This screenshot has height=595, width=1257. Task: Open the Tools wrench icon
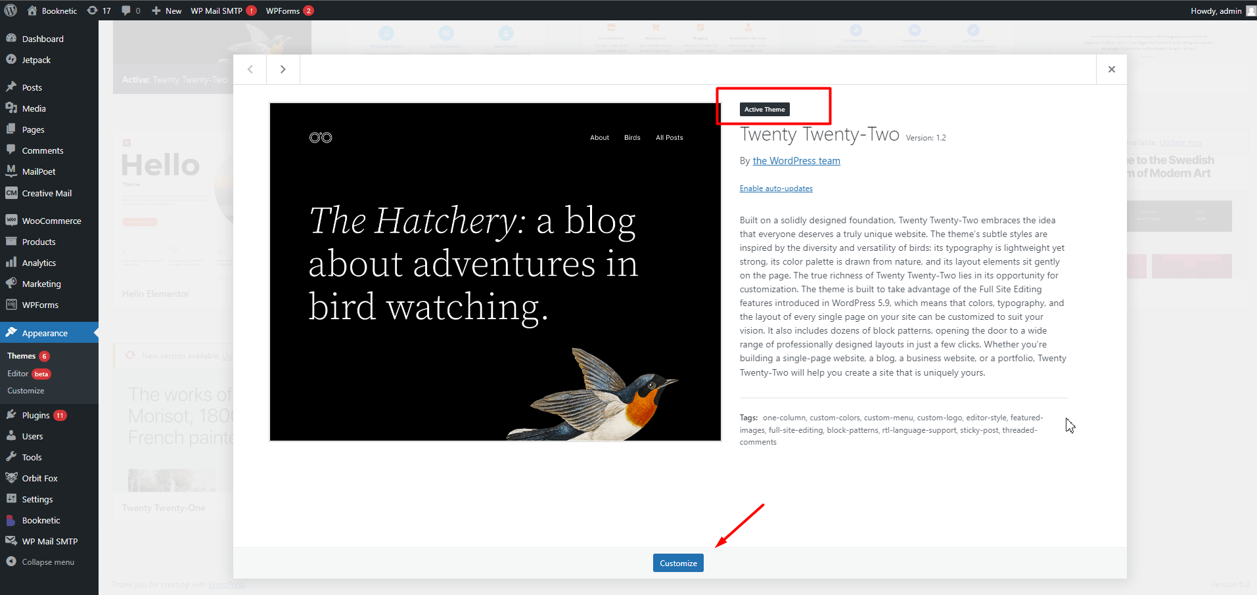click(x=11, y=456)
